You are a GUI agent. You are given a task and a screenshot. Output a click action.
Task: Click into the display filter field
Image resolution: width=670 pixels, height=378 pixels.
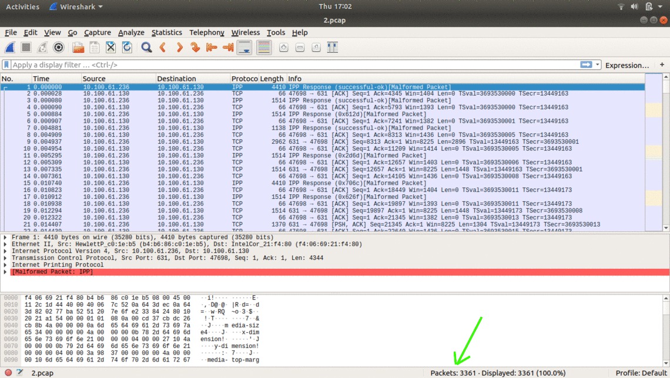coord(295,65)
